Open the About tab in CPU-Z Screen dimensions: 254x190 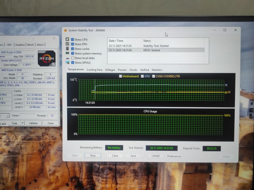[40, 45]
